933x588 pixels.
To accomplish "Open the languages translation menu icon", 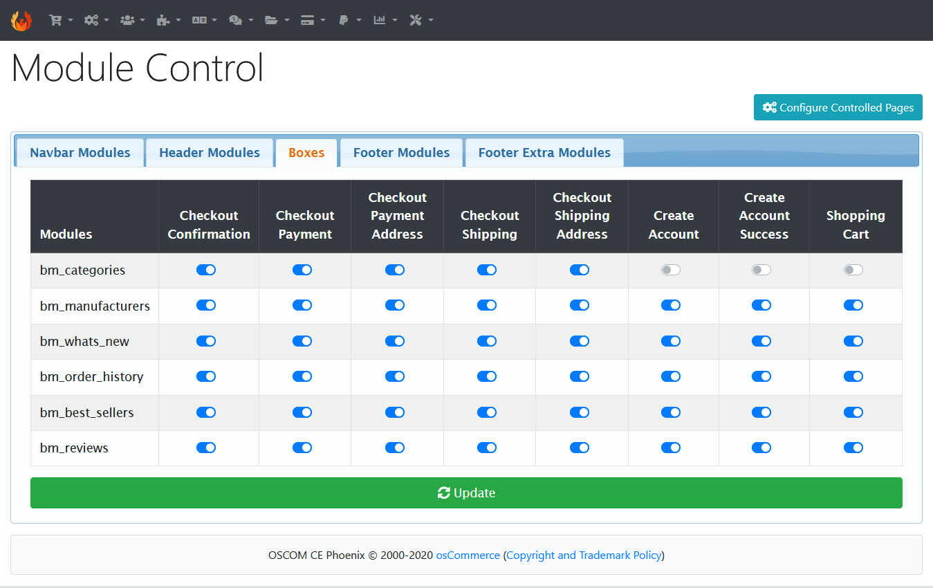I will [x=199, y=20].
